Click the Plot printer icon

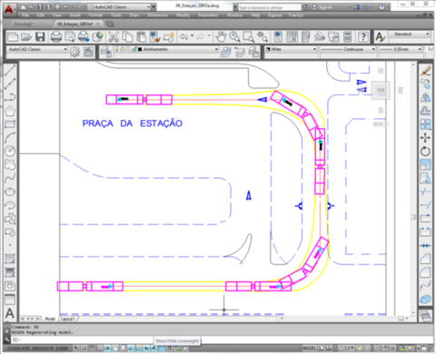point(56,37)
